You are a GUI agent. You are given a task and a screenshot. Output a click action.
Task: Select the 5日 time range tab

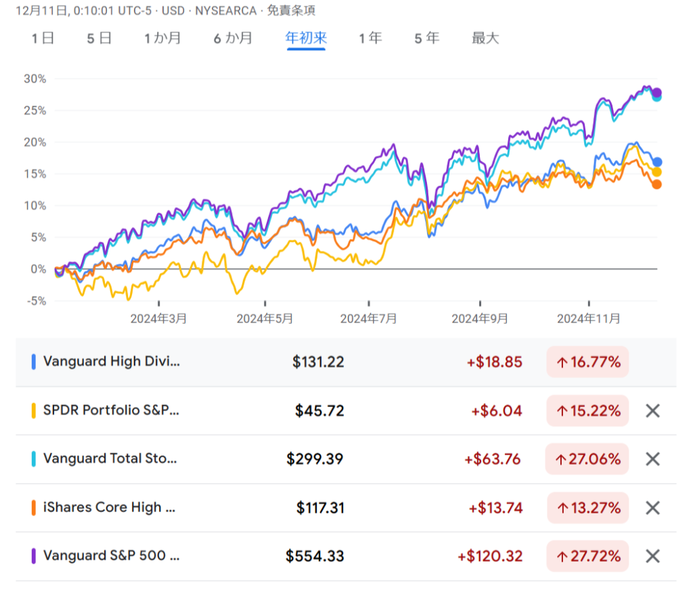coord(99,38)
